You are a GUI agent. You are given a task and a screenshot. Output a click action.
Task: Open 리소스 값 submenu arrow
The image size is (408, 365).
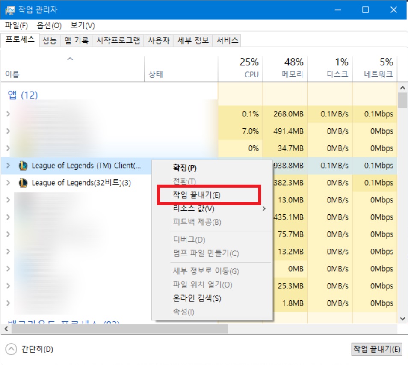tap(264, 209)
